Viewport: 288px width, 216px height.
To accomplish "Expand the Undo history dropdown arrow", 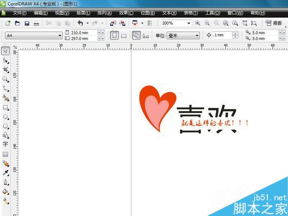I will [88, 23].
